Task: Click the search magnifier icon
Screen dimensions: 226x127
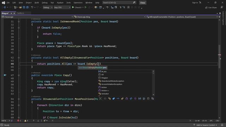Action: click(x=134, y=2)
